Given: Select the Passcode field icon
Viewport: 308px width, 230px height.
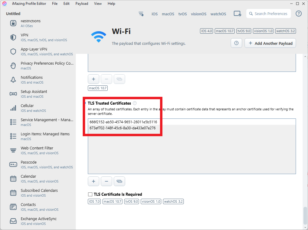Looking at the screenshot, I should tap(13, 164).
